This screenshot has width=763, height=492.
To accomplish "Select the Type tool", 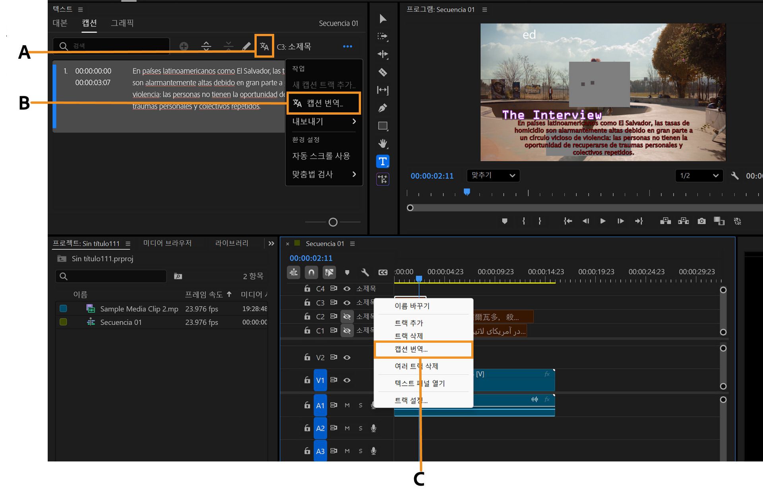I will pos(383,161).
